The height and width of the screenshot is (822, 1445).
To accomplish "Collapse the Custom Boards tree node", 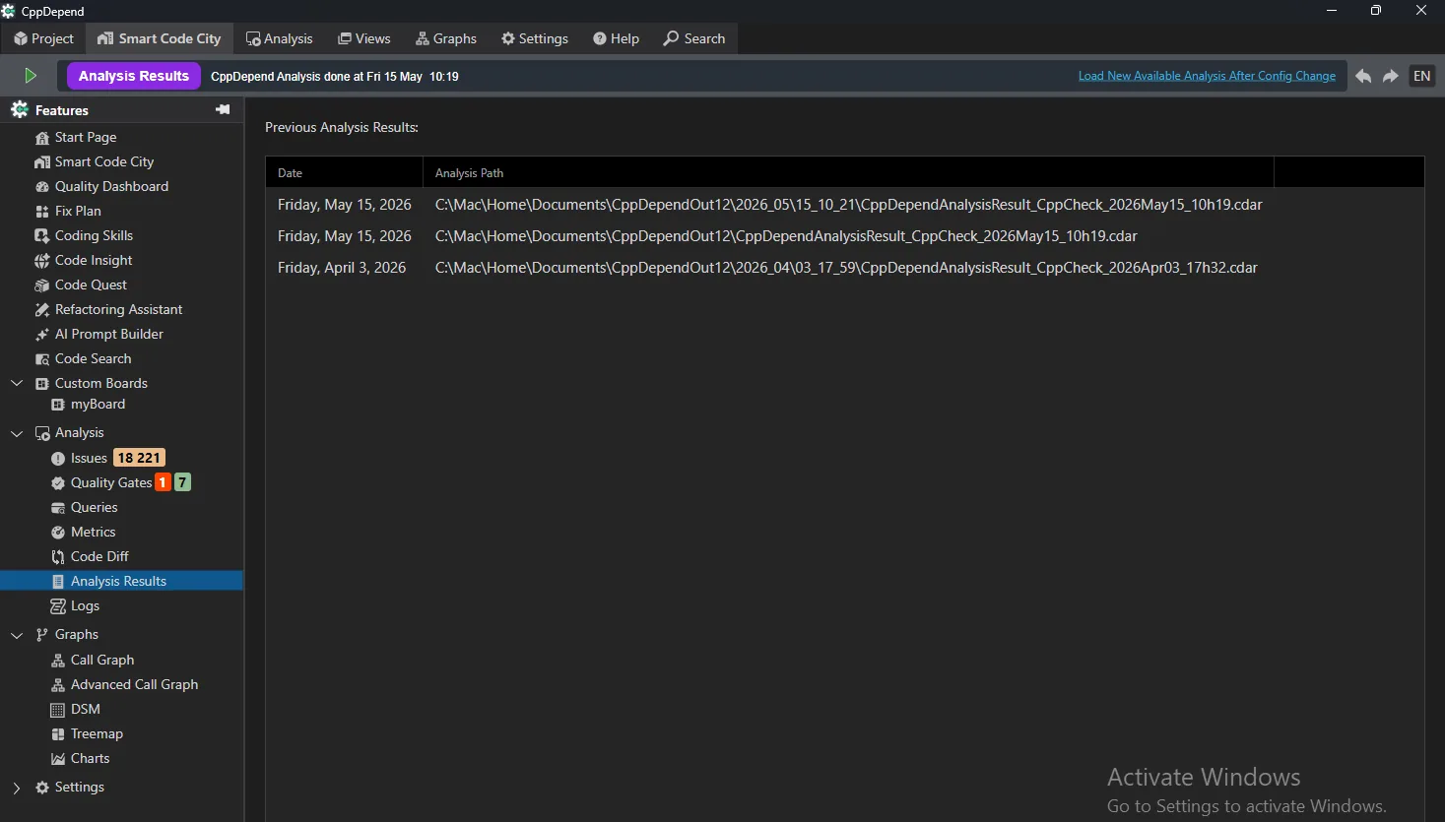I will pos(17,383).
